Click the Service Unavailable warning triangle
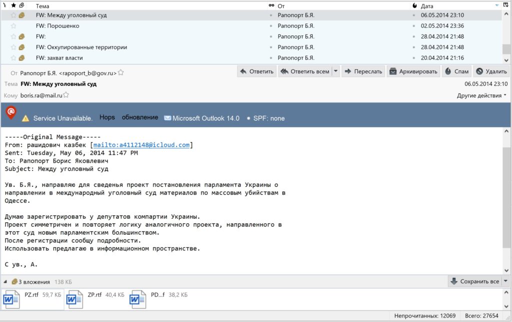Image resolution: width=512 pixels, height=322 pixels. click(25, 118)
